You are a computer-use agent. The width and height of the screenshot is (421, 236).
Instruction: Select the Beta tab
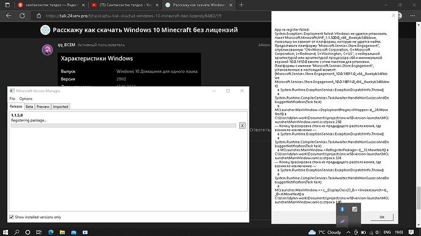29,107
